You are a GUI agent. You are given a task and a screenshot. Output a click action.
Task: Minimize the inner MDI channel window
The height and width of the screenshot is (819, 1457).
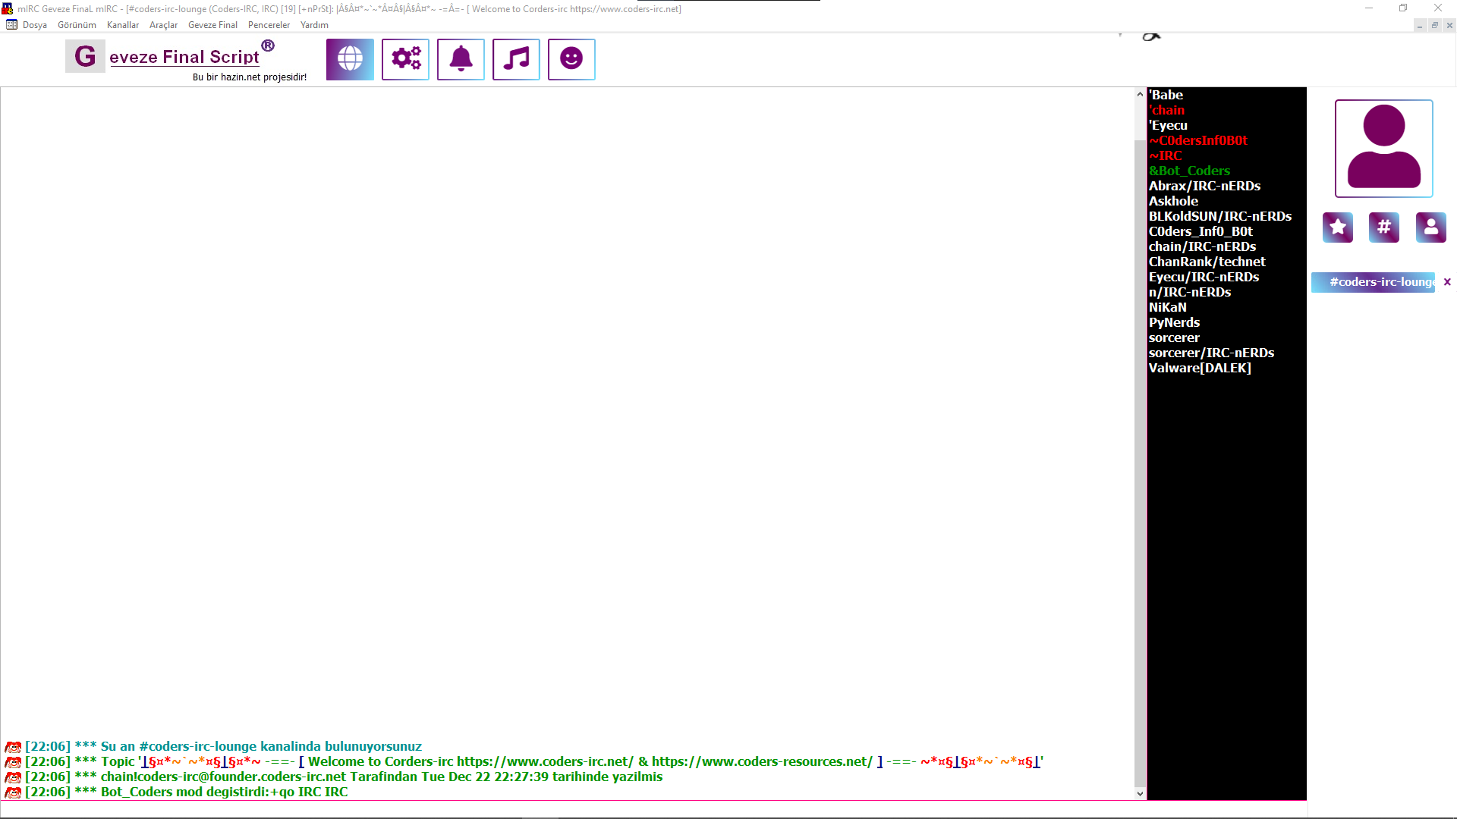[1420, 25]
